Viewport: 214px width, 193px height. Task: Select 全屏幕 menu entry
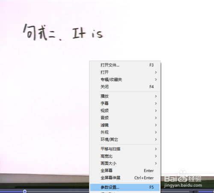125,171
